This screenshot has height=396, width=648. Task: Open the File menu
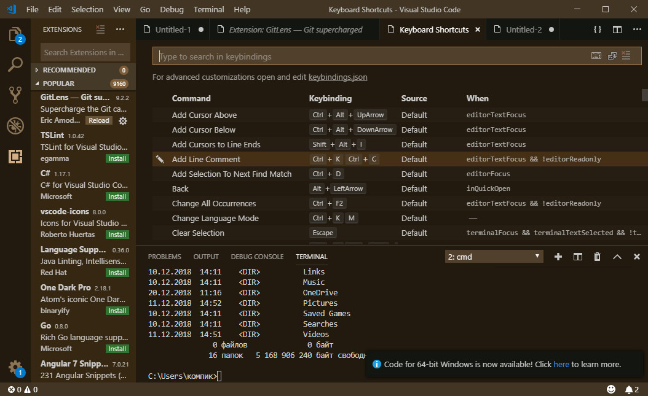click(32, 9)
